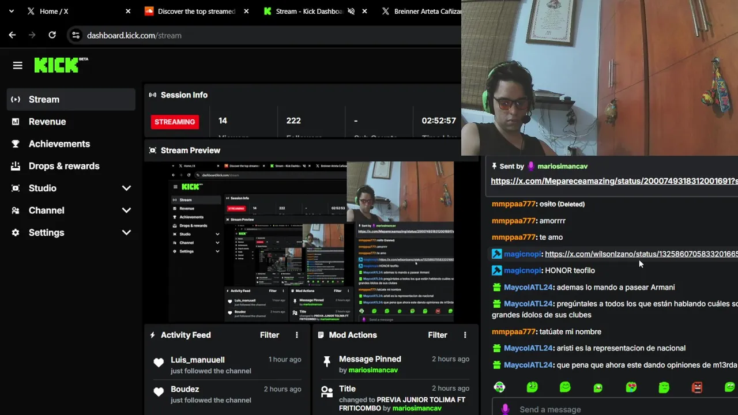Click mmppaa777 username on 'te amo' message

coord(514,237)
